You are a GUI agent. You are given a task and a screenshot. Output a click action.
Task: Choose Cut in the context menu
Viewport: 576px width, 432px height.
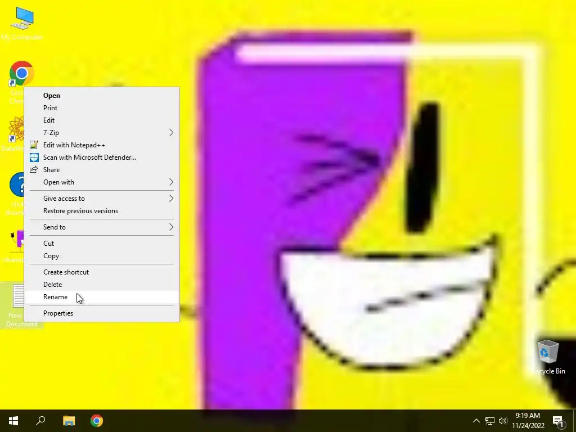pyautogui.click(x=102, y=243)
